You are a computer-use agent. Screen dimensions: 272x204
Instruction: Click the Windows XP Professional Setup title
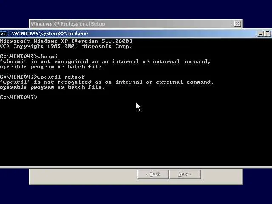(68, 24)
